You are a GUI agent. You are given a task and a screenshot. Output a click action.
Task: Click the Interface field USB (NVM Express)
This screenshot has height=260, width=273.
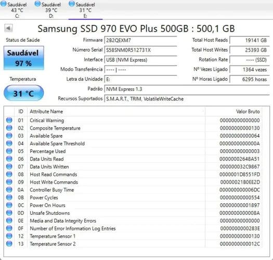coord(140,60)
